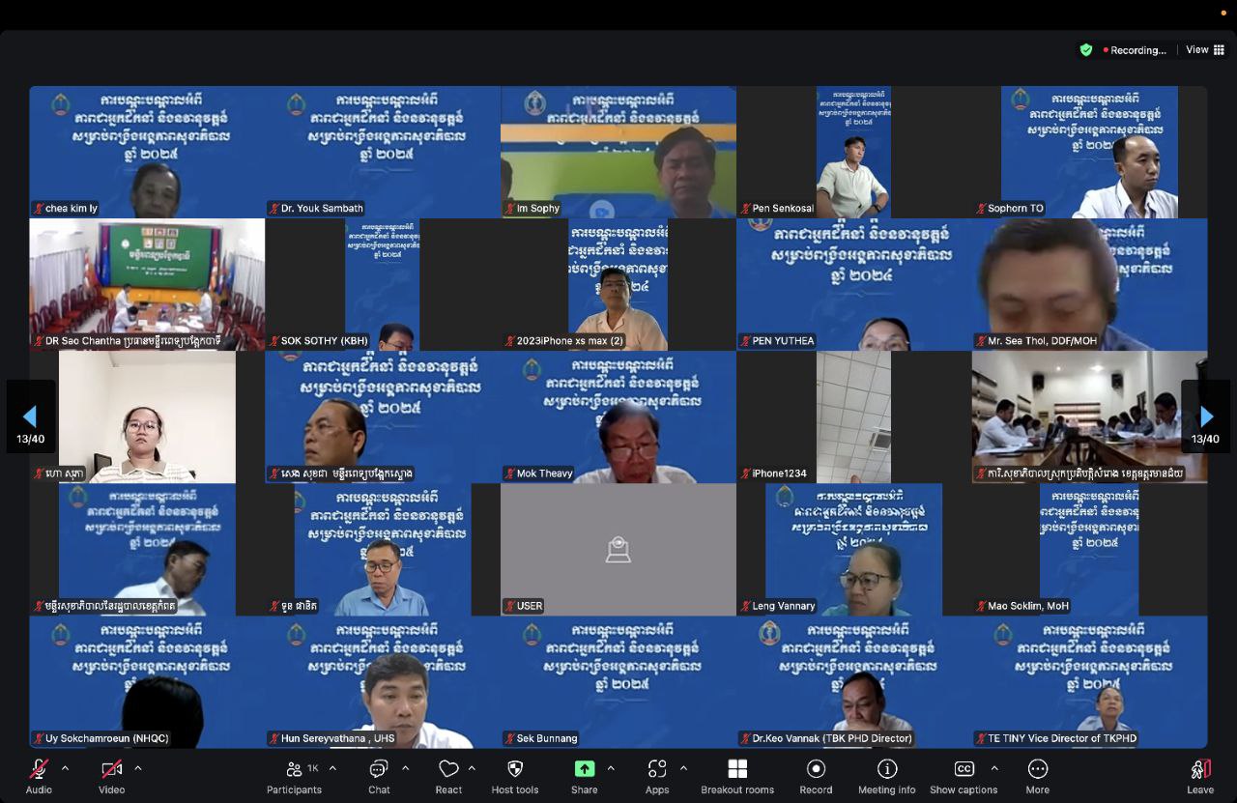Start camera with the Video button
This screenshot has height=803, width=1237.
pos(112,776)
